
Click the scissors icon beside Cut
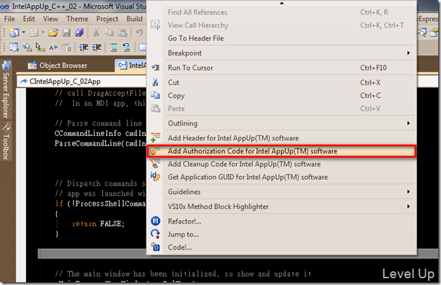[x=155, y=82]
